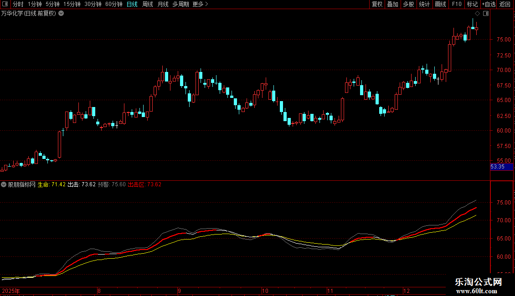Switch to 日线 daily chart

click(132, 4)
